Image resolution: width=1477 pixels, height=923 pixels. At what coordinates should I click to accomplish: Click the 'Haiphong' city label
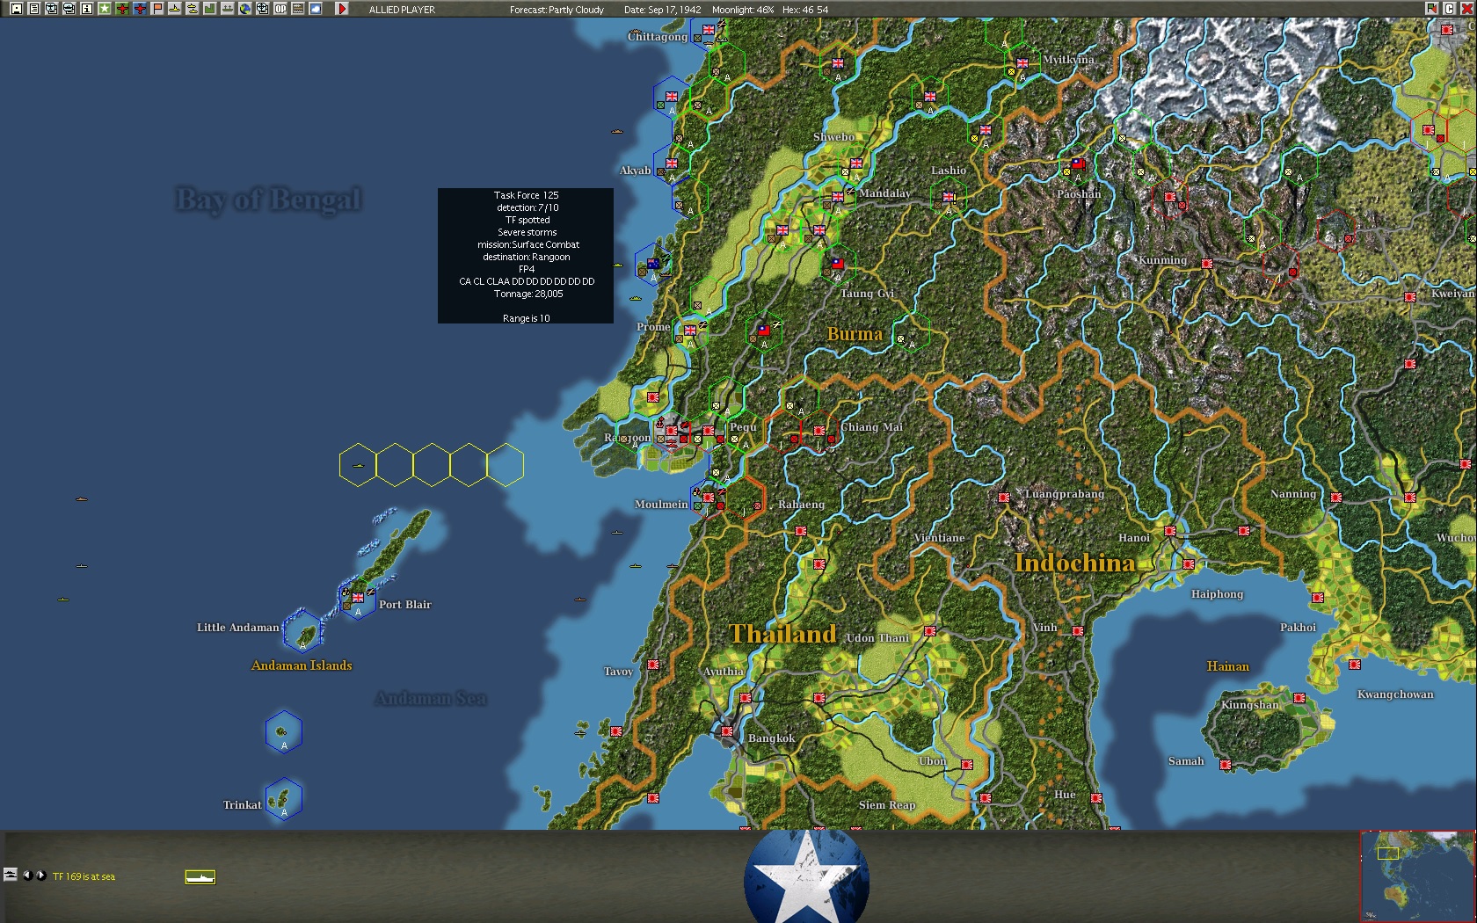point(1217,594)
